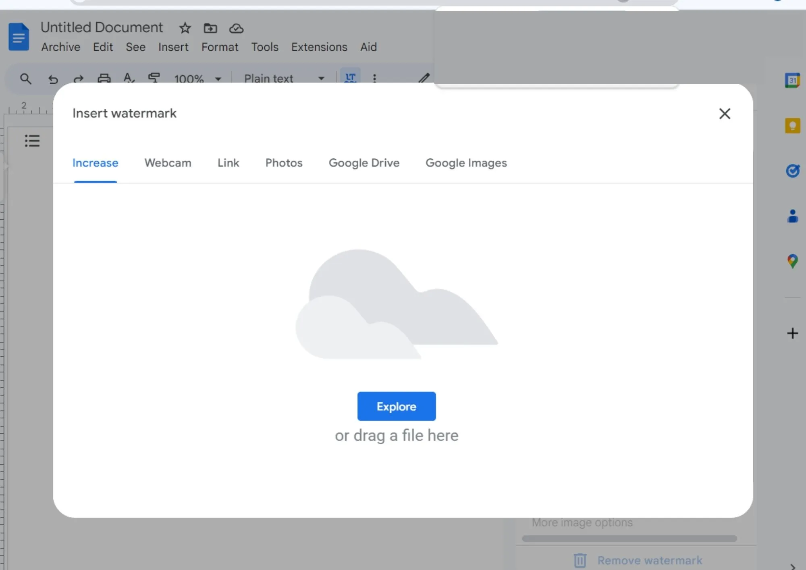Click the Untitled Document title field
The image size is (806, 570).
coord(102,27)
